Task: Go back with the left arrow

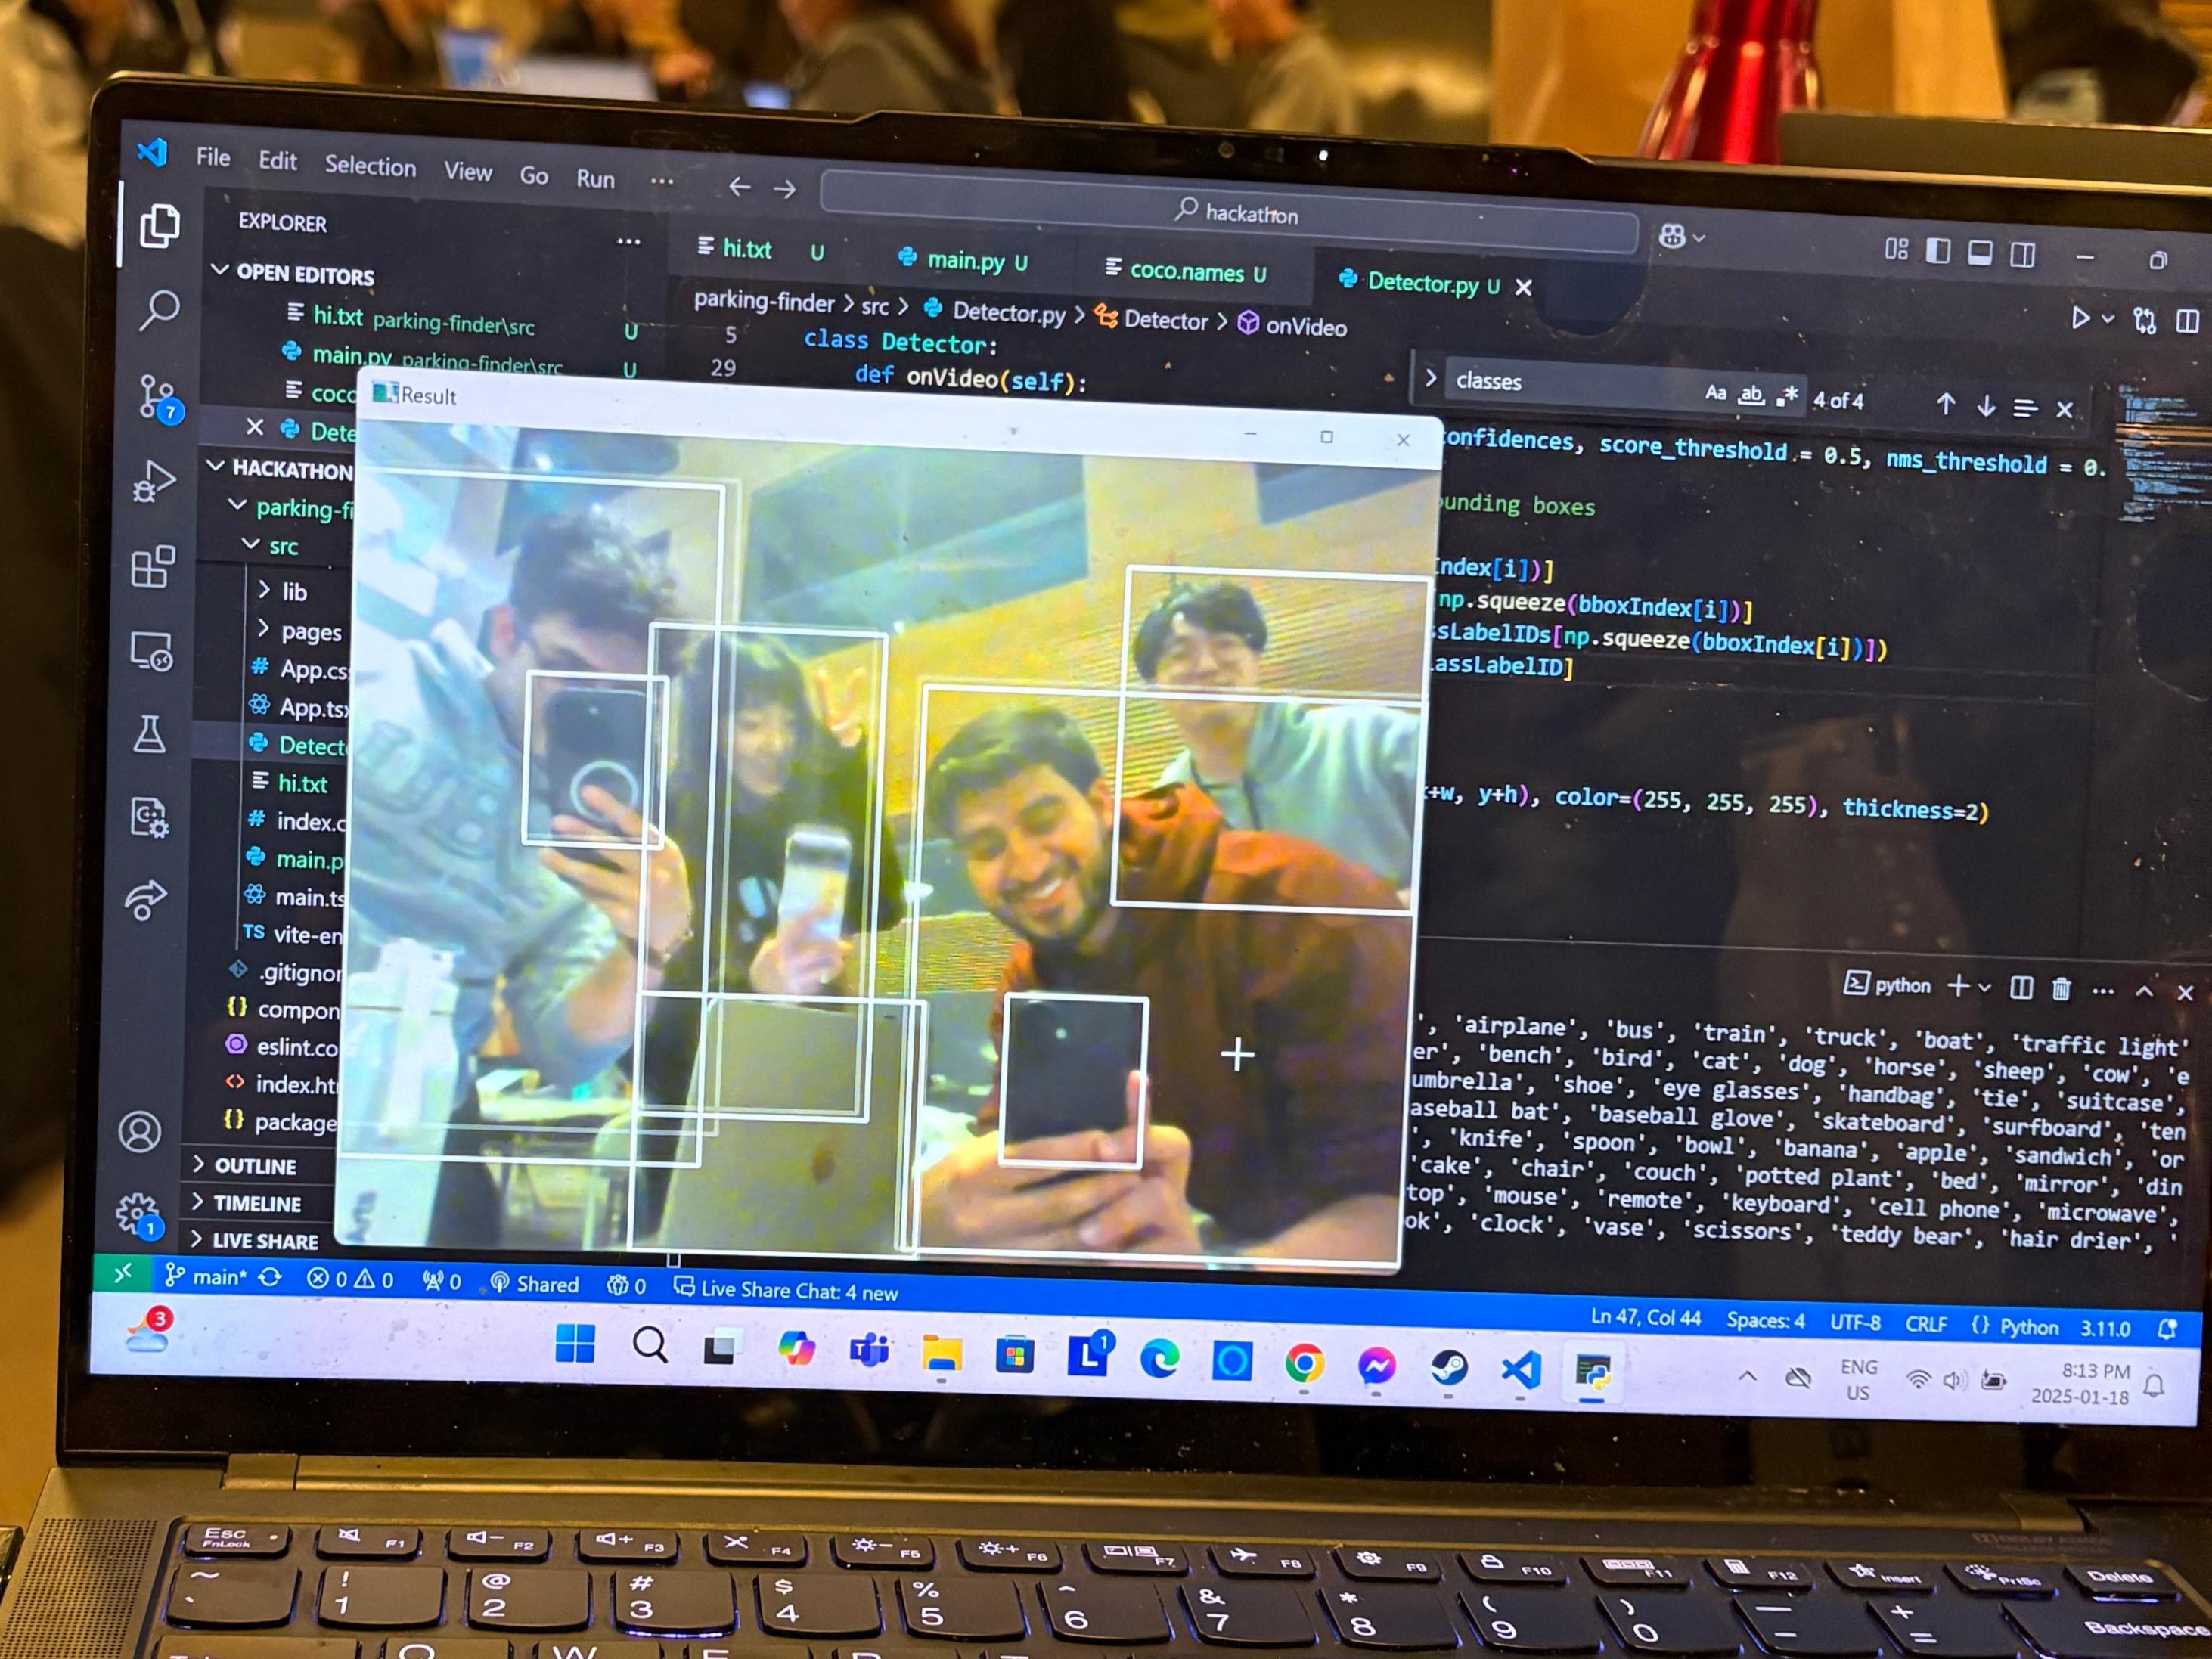Action: pos(739,186)
